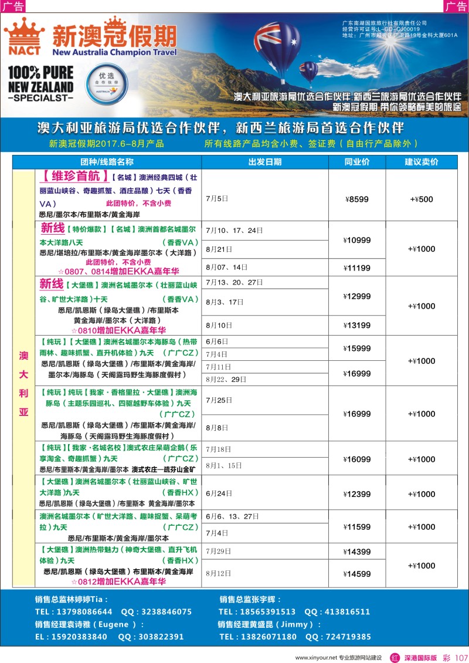Click the ¥14399 price

tap(357, 552)
